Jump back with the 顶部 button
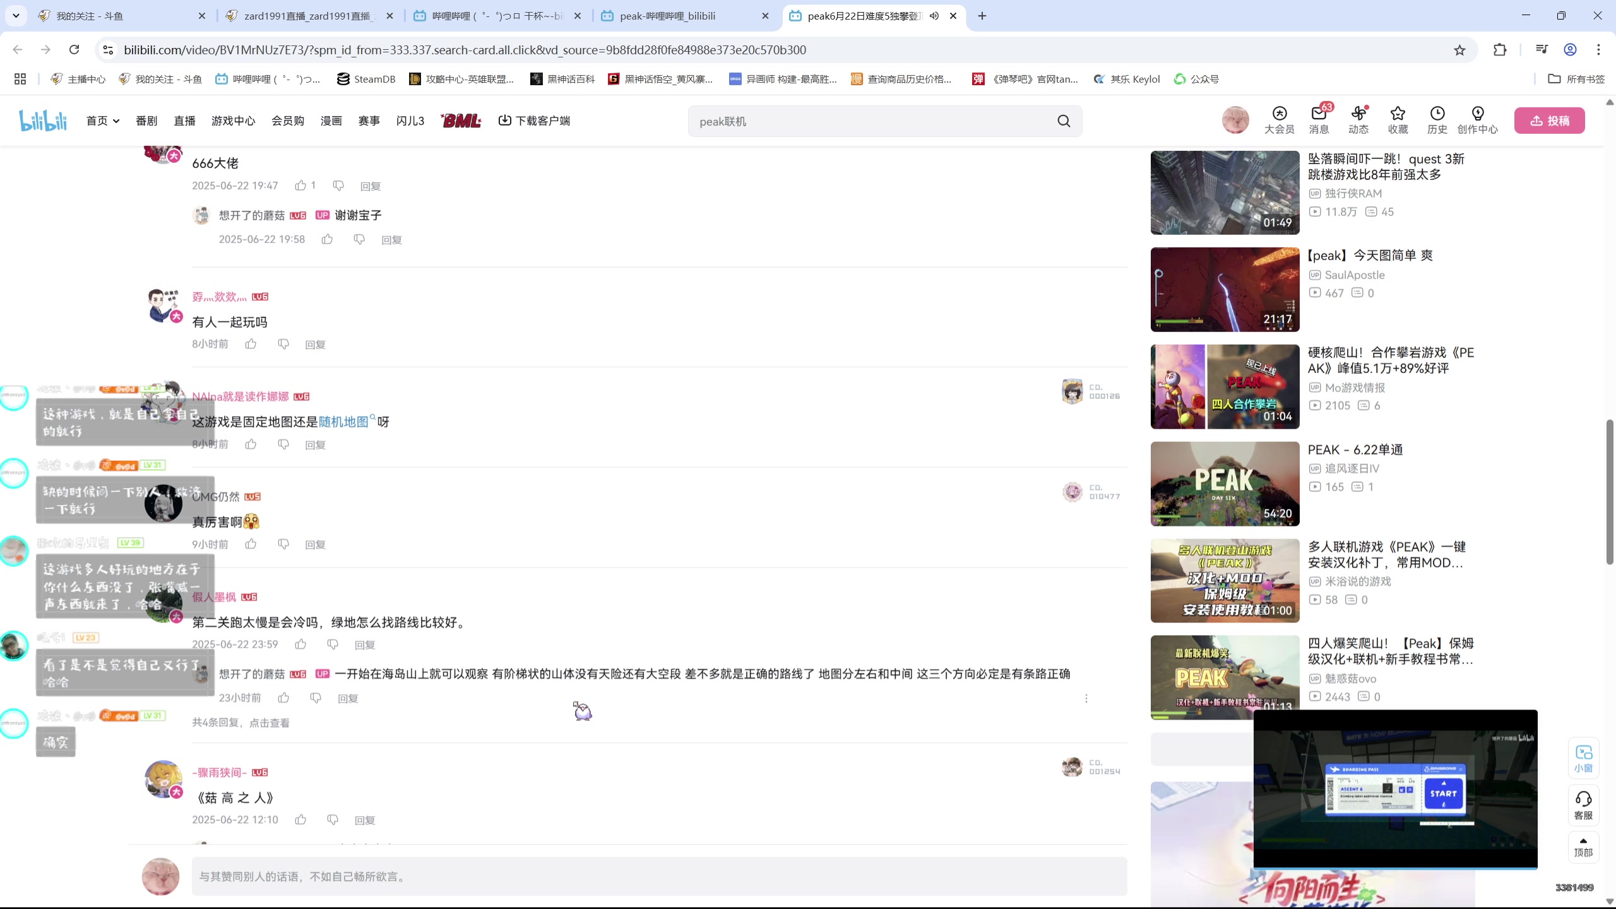This screenshot has width=1616, height=909. pyautogui.click(x=1583, y=847)
